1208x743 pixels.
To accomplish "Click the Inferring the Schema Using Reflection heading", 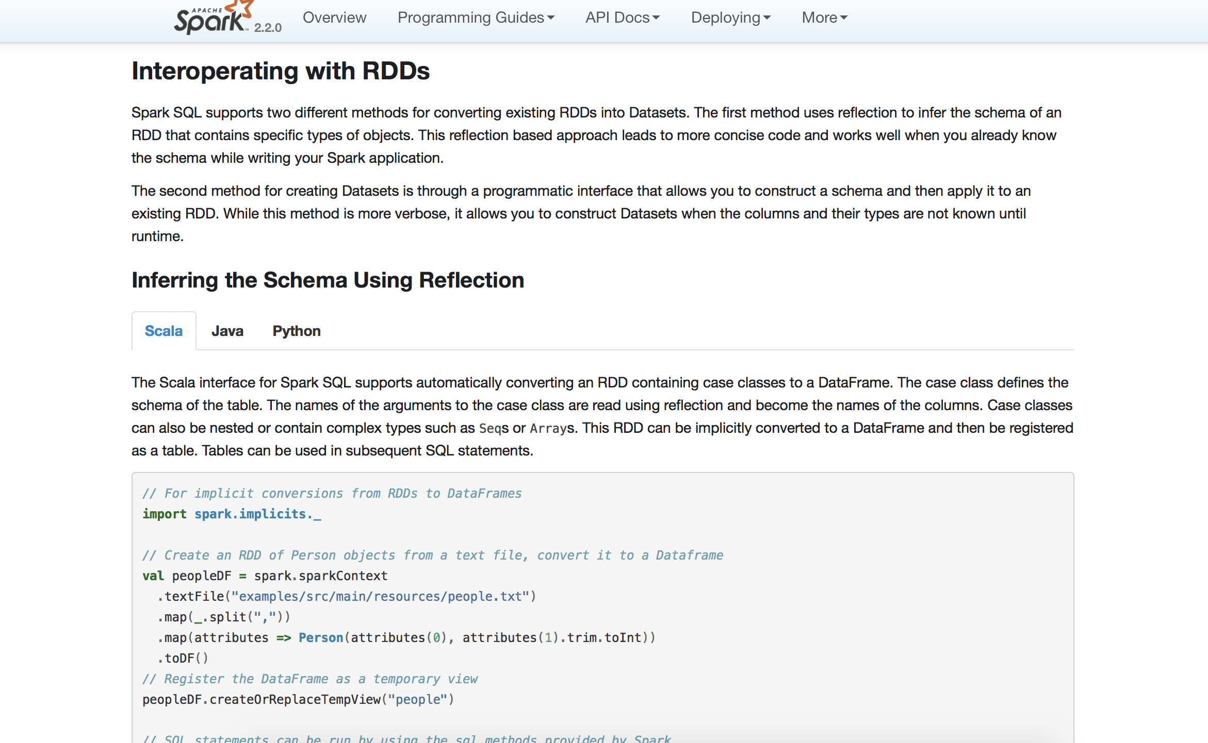I will click(x=328, y=280).
